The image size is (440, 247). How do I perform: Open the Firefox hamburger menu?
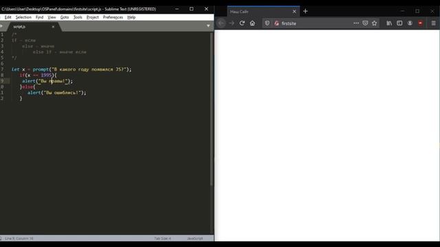433,23
